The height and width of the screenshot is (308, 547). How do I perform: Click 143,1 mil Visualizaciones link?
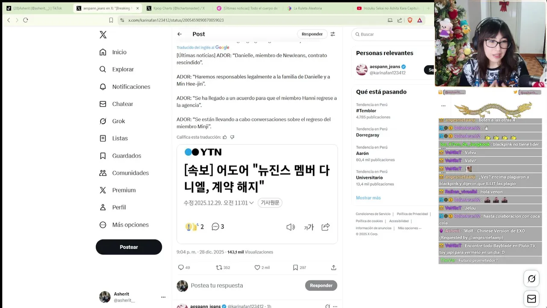pyautogui.click(x=250, y=252)
